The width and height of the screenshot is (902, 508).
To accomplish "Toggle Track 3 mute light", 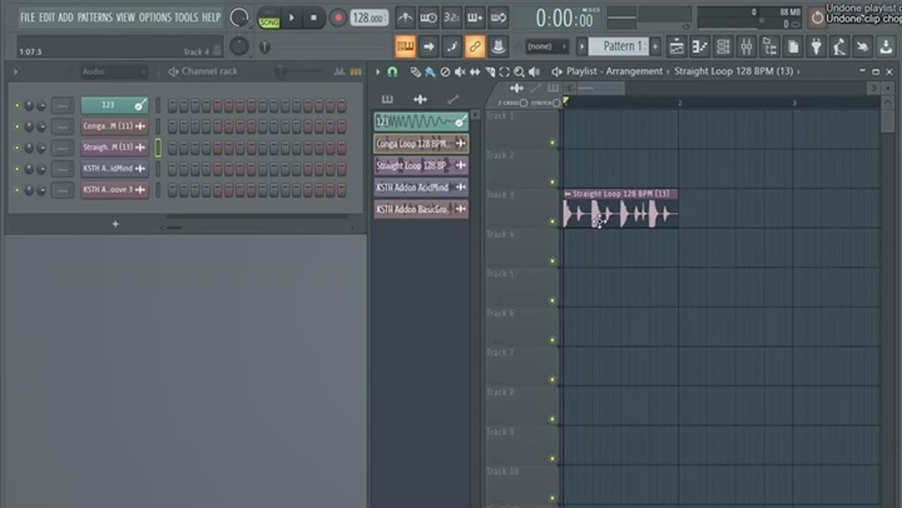I will 552,222.
